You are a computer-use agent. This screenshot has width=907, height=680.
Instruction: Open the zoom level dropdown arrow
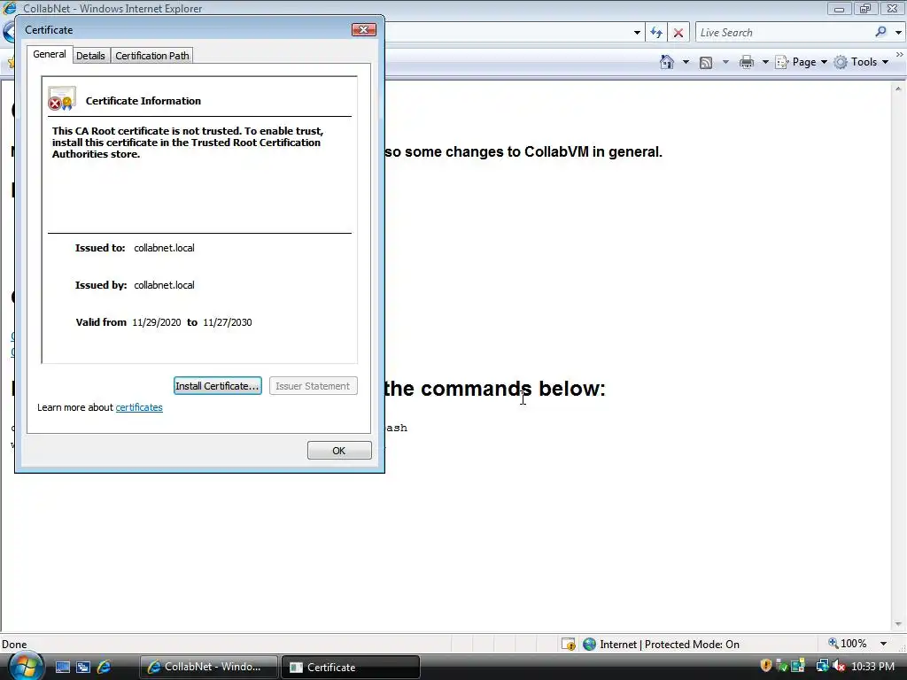[x=883, y=644]
